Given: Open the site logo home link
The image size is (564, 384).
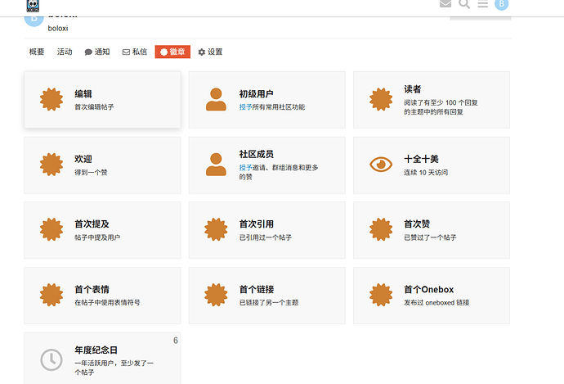Looking at the screenshot, I should [33, 6].
